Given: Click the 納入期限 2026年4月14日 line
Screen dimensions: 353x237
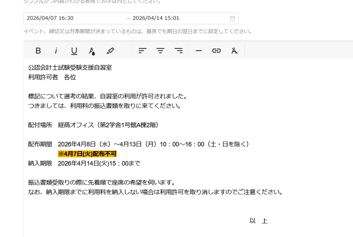Looking at the screenshot, I should (x=84, y=163).
